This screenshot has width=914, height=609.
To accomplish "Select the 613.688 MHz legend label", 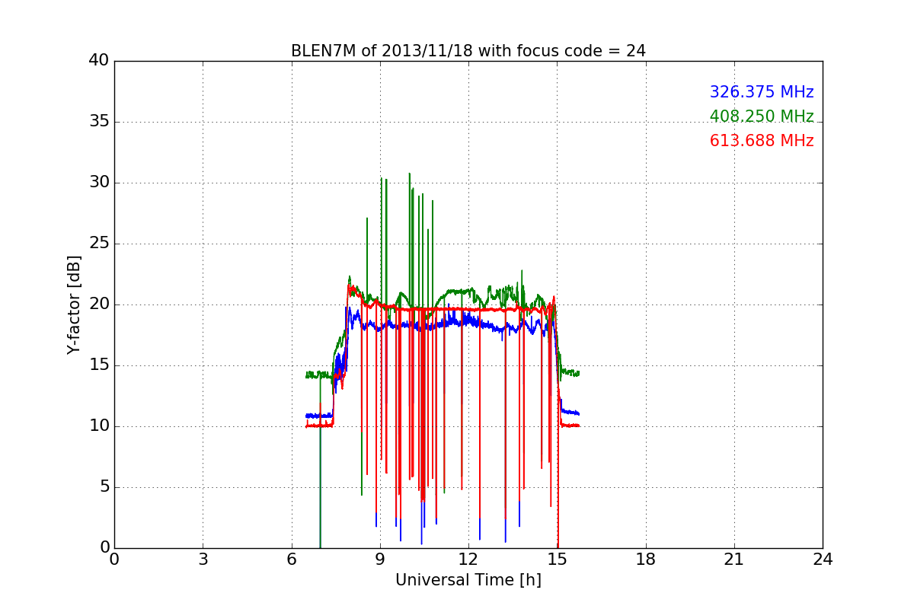I will coord(762,141).
